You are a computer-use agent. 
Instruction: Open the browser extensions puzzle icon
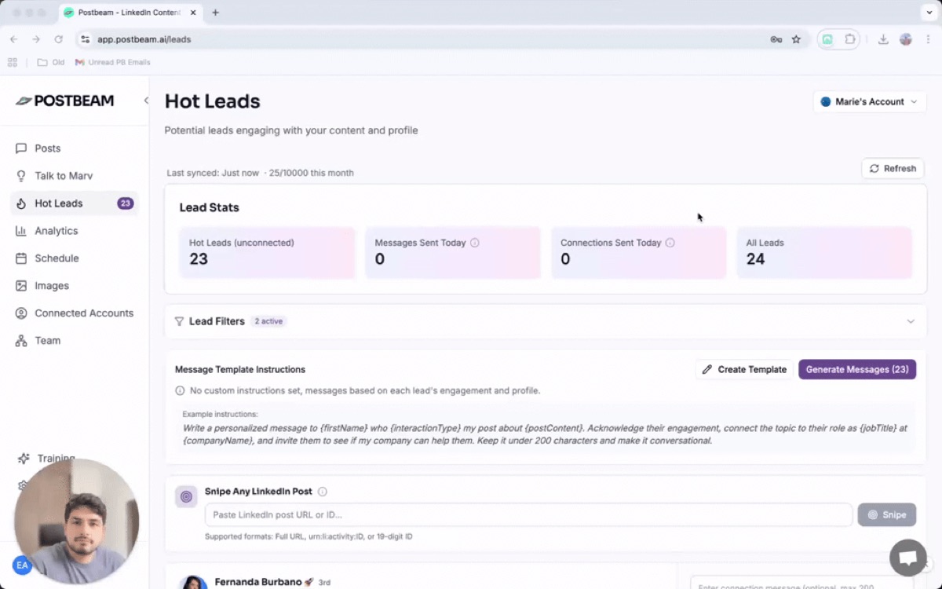[849, 39]
